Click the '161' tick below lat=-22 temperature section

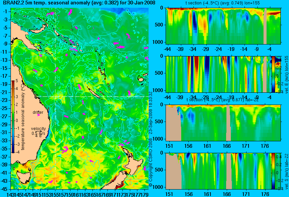pyautogui.click(x=207, y=146)
